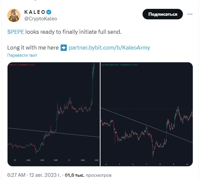199x180 pixels.
Task: Open the left PEPE chart image
Action: pyautogui.click(x=54, y=114)
